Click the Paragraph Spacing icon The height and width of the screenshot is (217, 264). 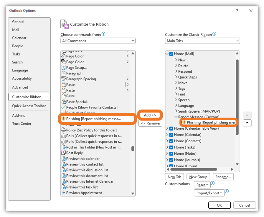tap(63, 79)
